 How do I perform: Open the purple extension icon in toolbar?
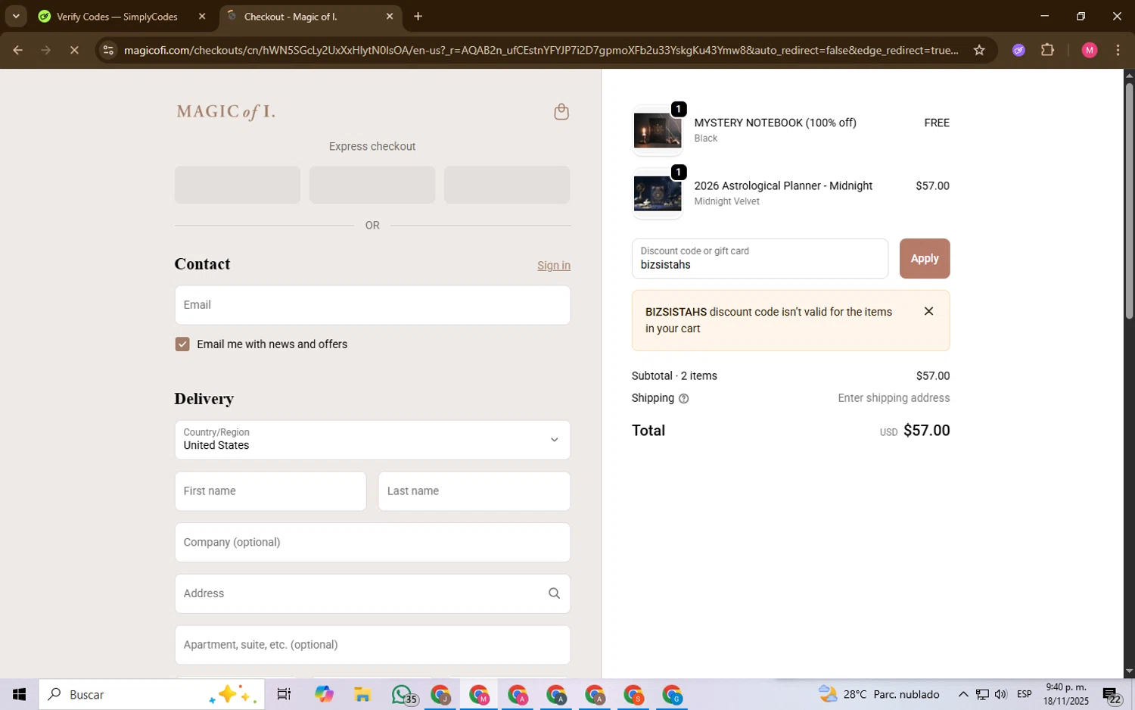[x=1018, y=50]
